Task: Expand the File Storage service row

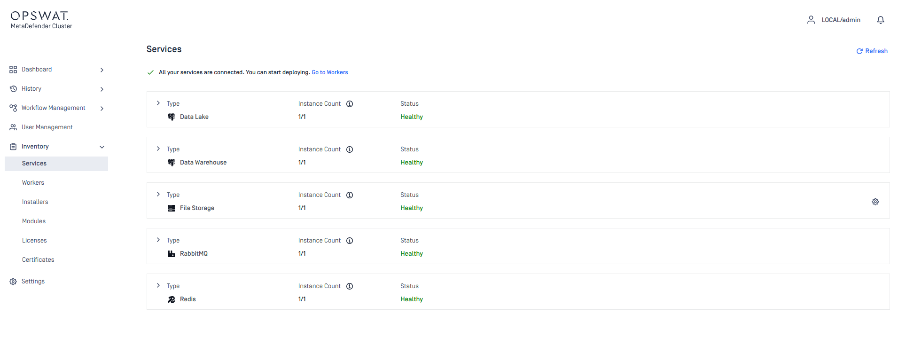Action: pyautogui.click(x=158, y=194)
